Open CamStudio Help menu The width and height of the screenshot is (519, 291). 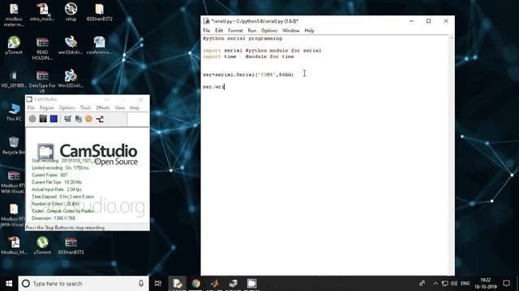coord(135,108)
